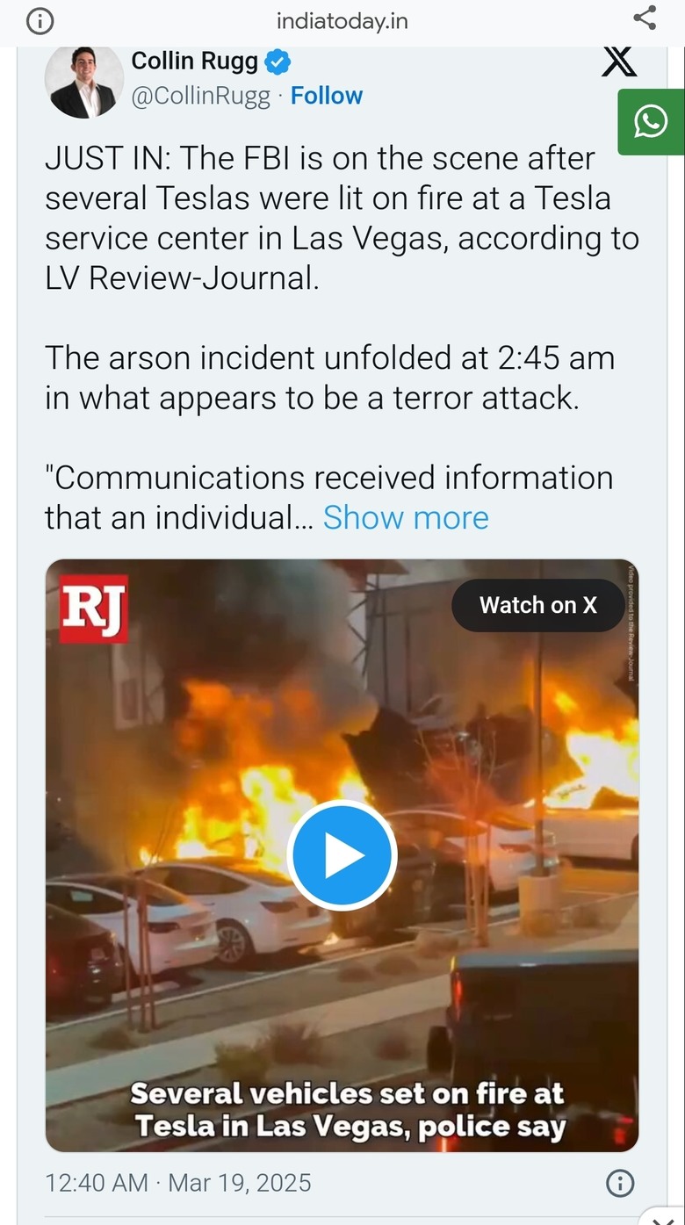685x1225 pixels.
Task: Share article via green WhatsApp button
Action: (651, 122)
